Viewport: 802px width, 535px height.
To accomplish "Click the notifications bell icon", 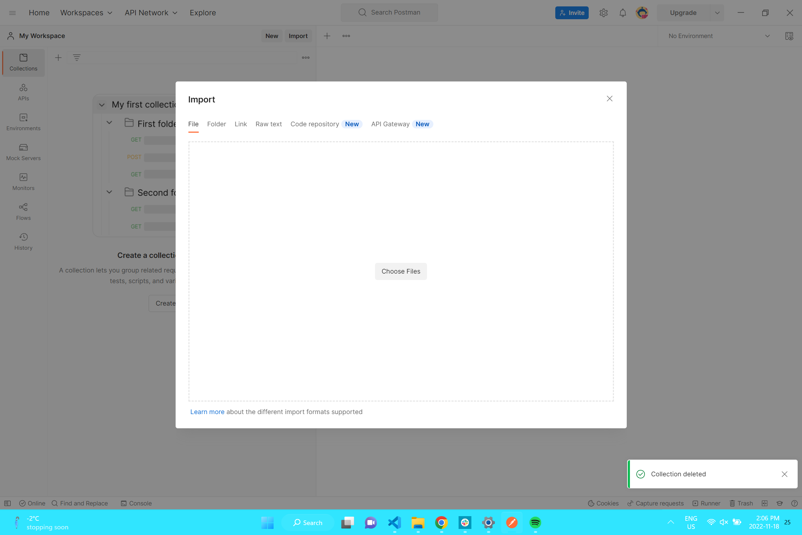I will pyautogui.click(x=622, y=13).
